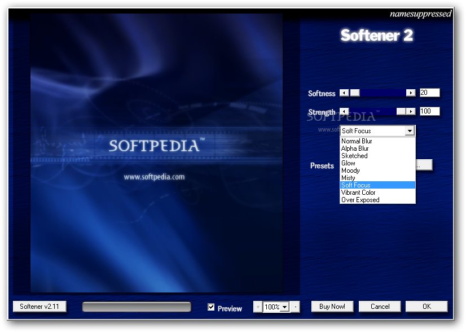This screenshot has width=466, height=332.
Task: Choose the Sketched mode option
Action: pyautogui.click(x=377, y=156)
